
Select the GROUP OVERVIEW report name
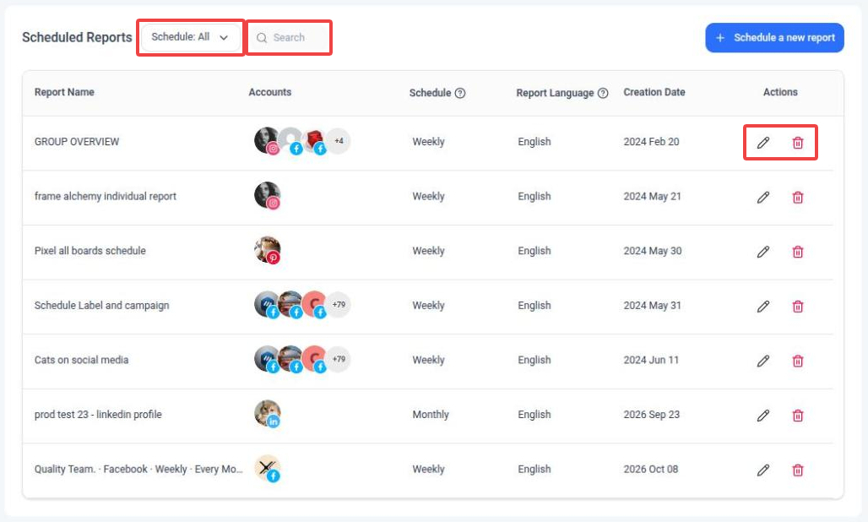[x=76, y=142]
